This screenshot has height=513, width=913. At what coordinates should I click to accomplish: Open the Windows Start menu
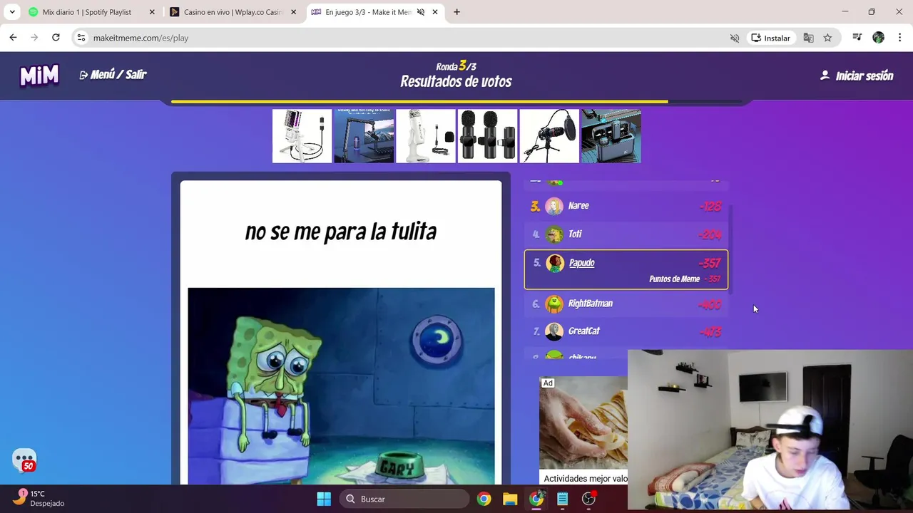324,499
